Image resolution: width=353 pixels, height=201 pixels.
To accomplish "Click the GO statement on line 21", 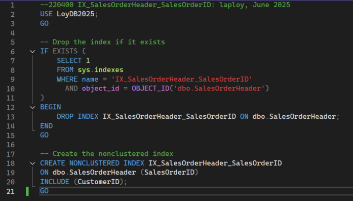I will tap(45, 191).
